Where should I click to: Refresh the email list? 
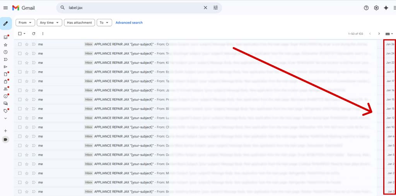[34, 34]
